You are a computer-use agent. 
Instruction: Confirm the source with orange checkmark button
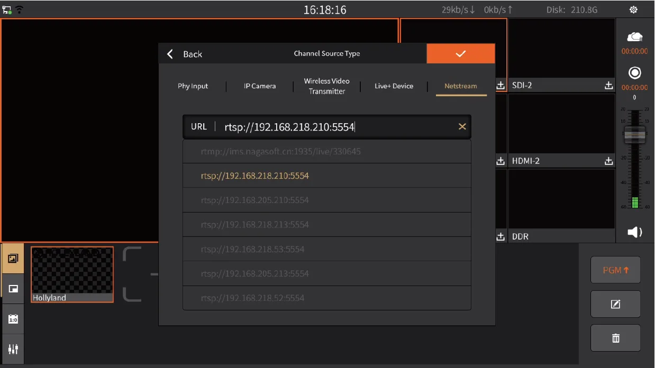[x=461, y=53]
